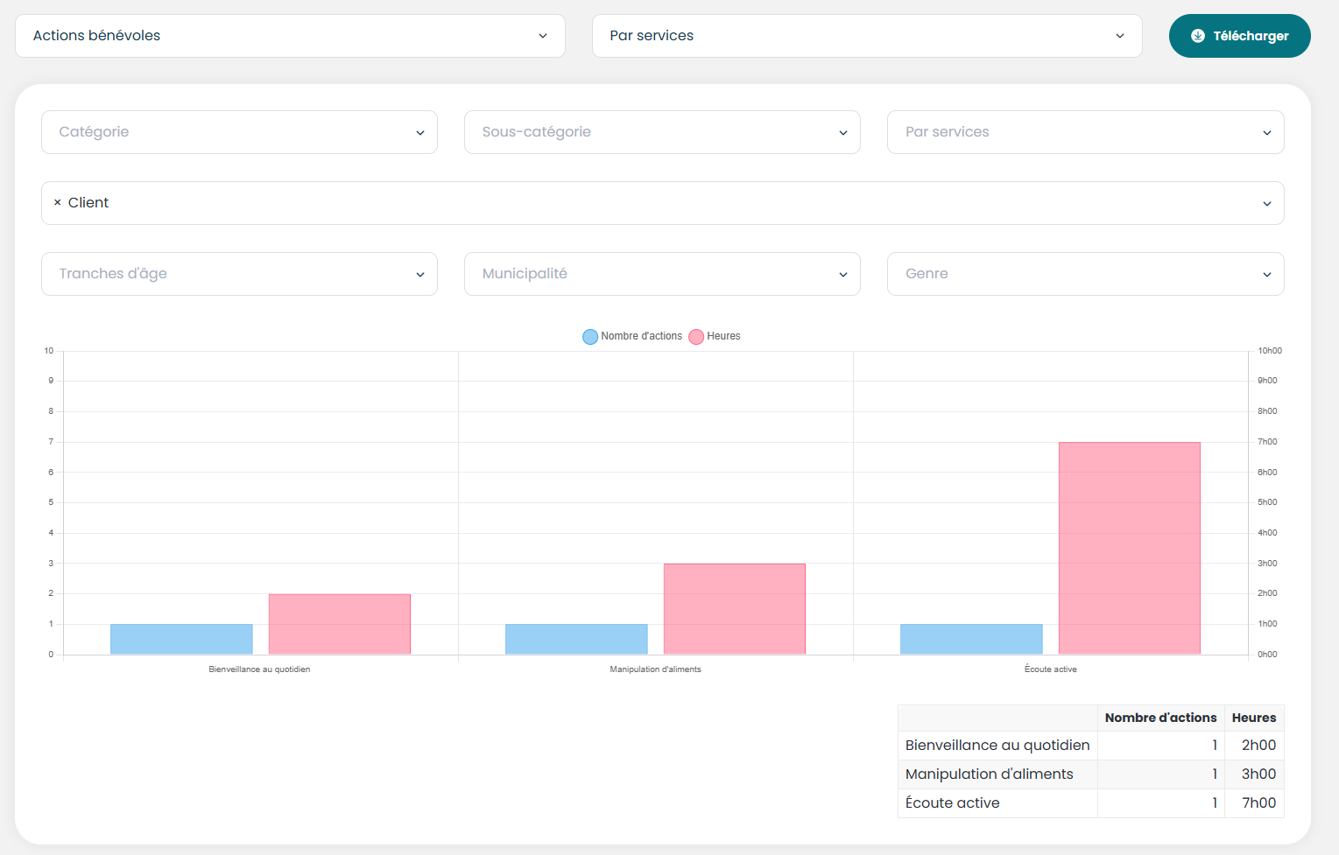Screen dimensions: 1339x855
Task: Click the blue Bienveillance au quotidien bar
Action: 181,639
